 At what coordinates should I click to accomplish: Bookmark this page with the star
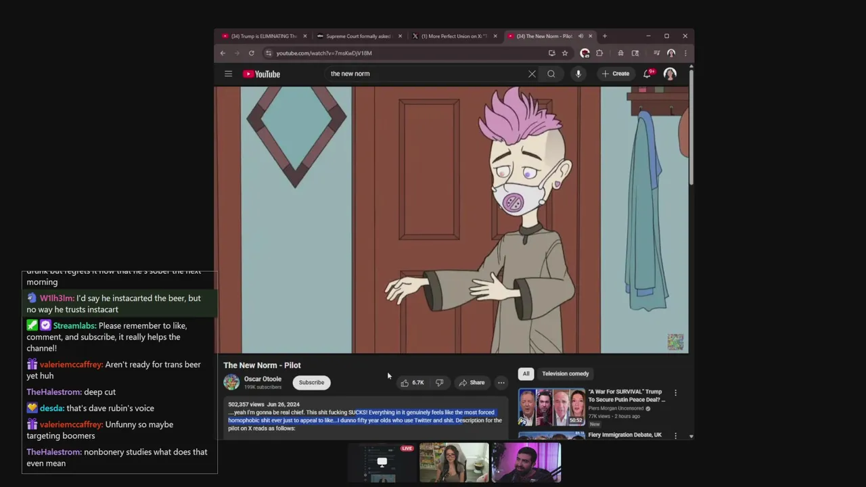click(x=565, y=53)
